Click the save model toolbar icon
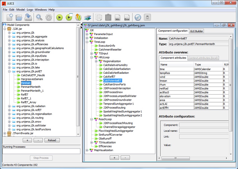 [28, 17]
